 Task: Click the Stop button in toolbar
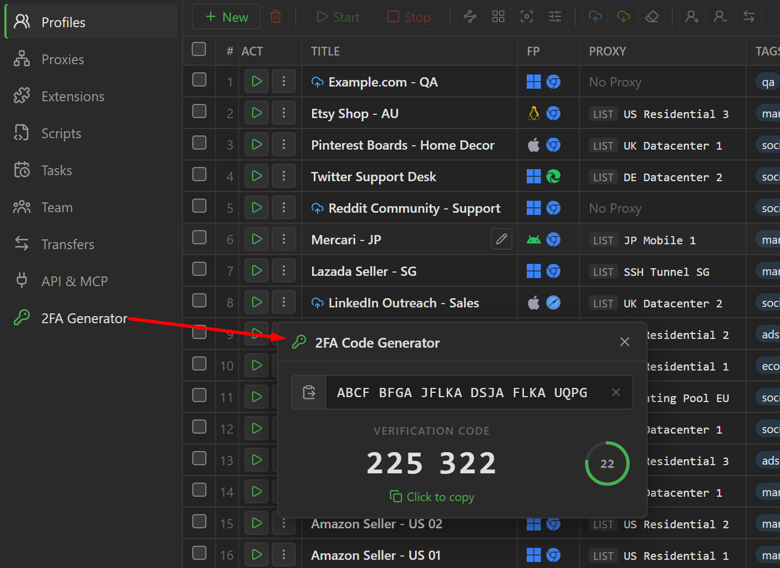pyautogui.click(x=409, y=17)
